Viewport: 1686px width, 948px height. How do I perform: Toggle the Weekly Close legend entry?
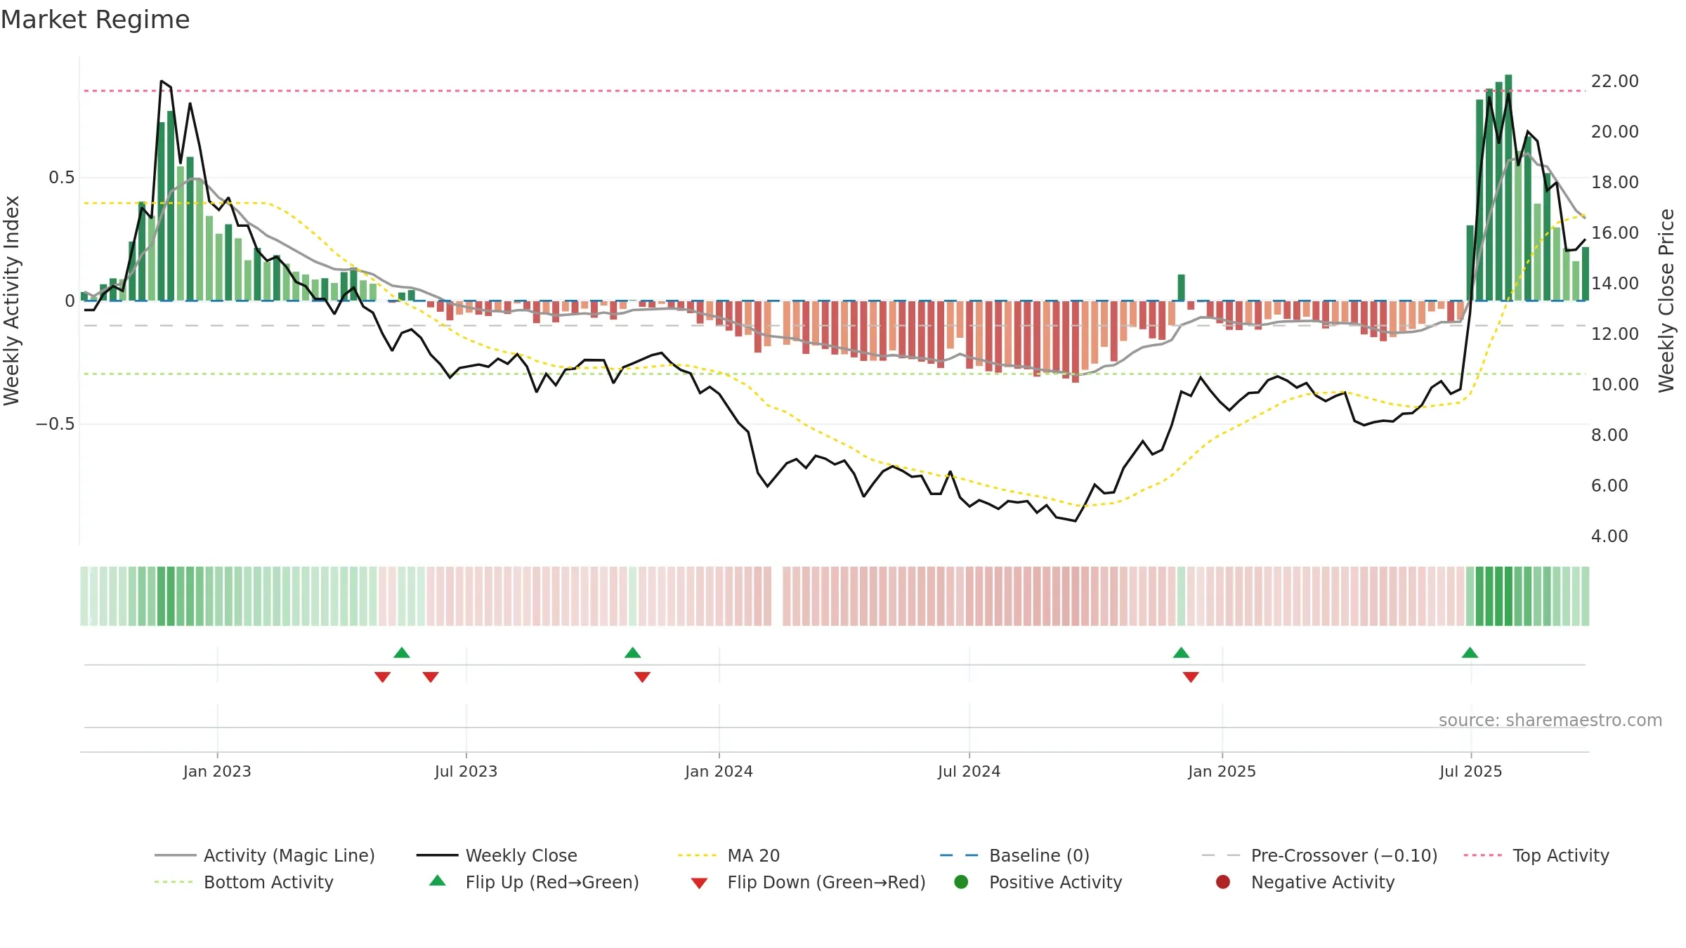(x=497, y=855)
